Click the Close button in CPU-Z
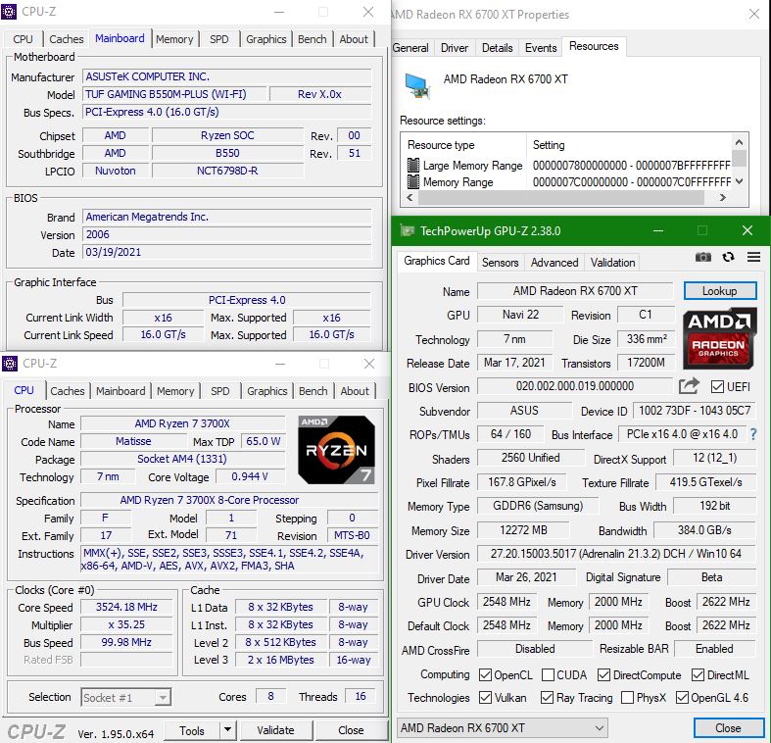771x743 pixels. click(x=351, y=730)
